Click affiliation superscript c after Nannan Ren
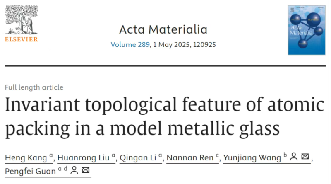Image resolution: width=331 pixels, height=184 pixels. 217,156
